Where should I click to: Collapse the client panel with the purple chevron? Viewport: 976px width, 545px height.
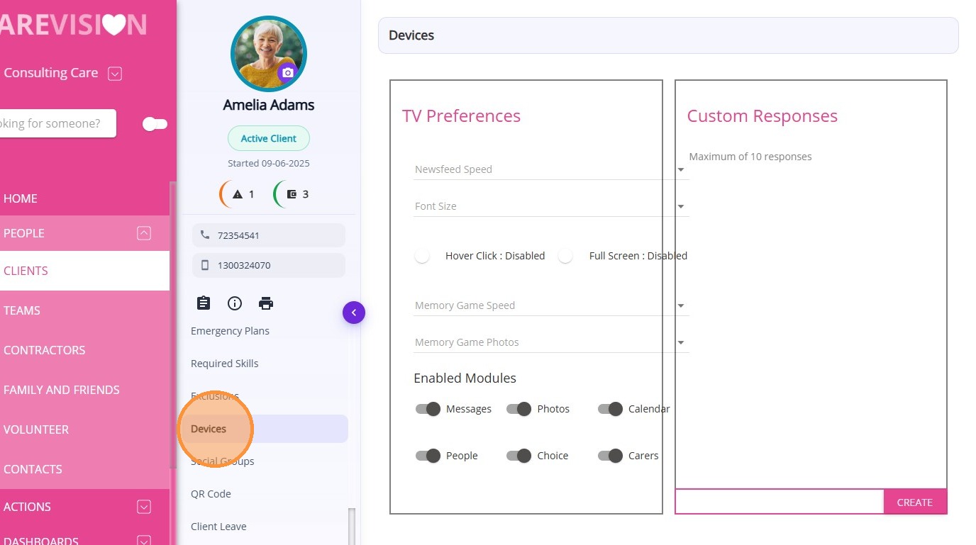point(354,313)
